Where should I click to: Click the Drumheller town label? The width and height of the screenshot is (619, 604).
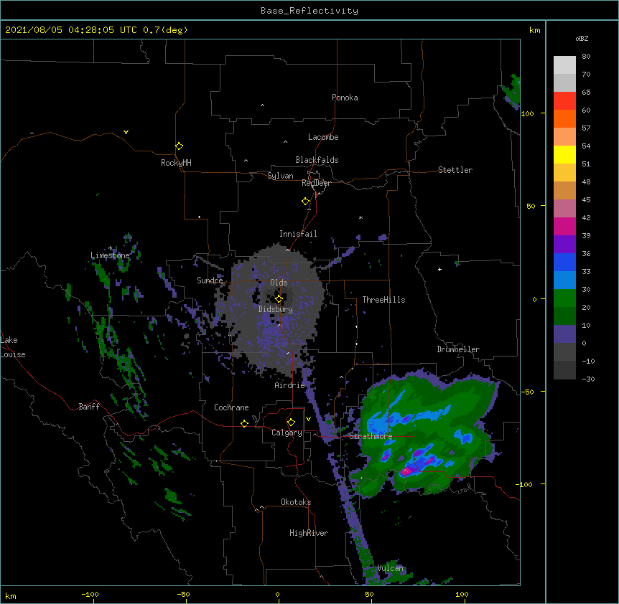458,349
